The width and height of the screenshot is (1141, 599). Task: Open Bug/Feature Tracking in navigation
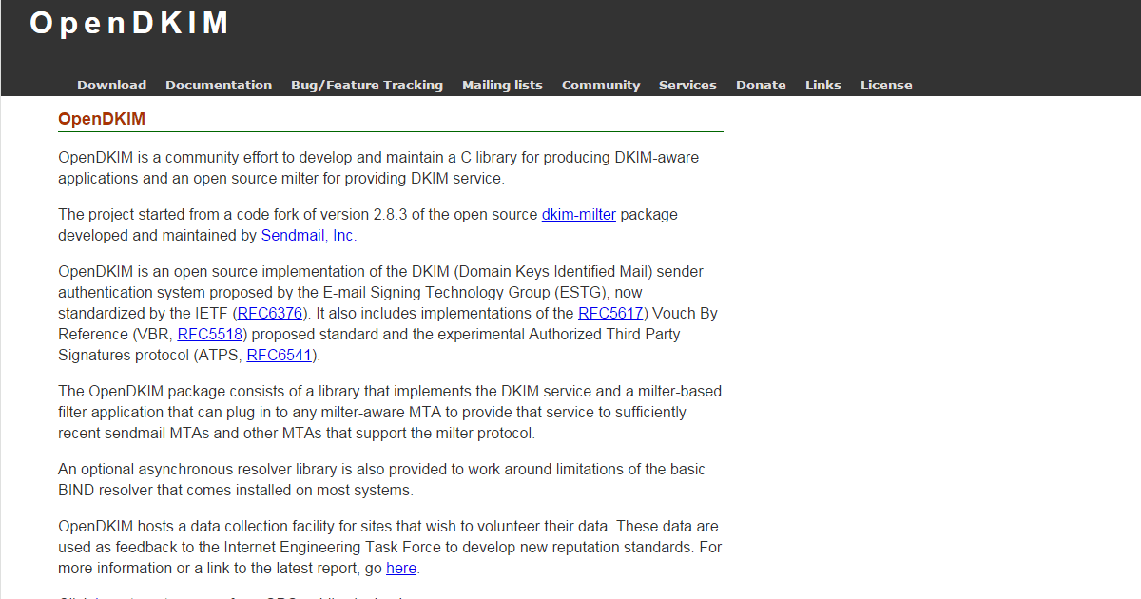click(x=367, y=85)
